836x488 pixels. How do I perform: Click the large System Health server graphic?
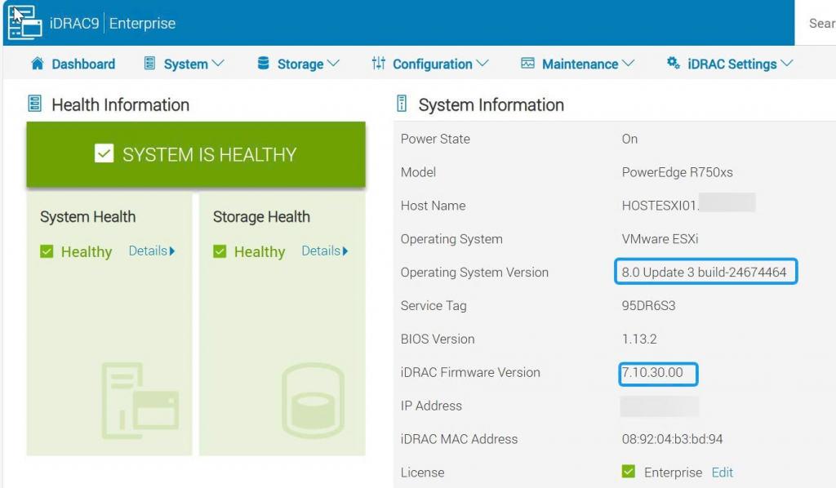coord(140,401)
